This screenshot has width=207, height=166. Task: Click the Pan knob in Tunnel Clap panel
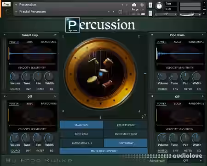coord(38,77)
